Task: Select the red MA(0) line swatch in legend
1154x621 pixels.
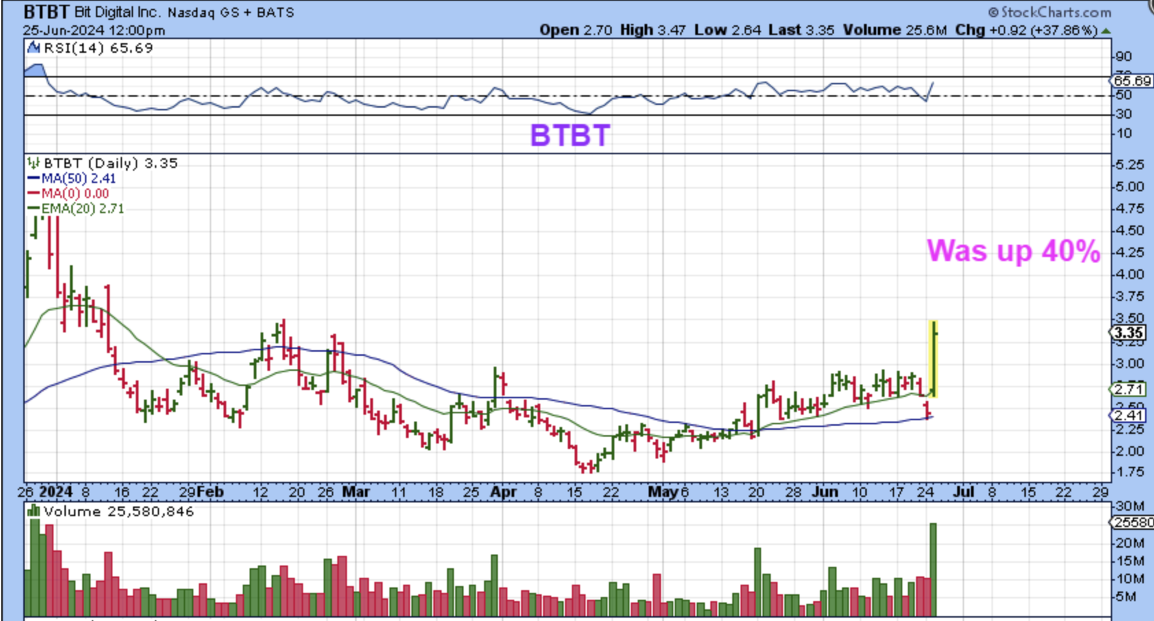Action: click(34, 194)
